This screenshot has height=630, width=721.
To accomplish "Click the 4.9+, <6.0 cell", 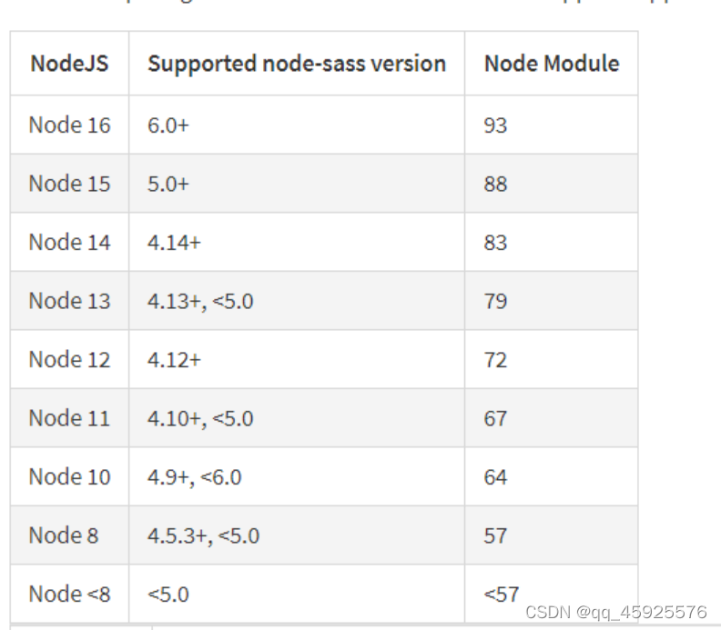I will click(x=195, y=477).
